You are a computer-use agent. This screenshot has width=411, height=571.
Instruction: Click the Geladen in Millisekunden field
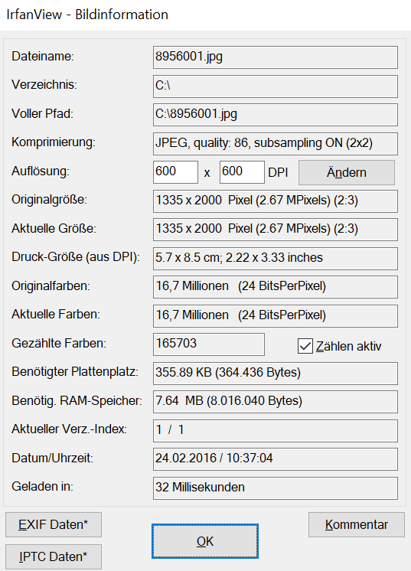pyautogui.click(x=276, y=488)
